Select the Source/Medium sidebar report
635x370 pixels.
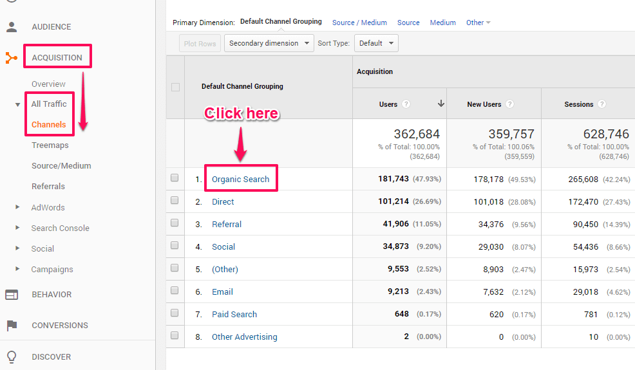[62, 166]
